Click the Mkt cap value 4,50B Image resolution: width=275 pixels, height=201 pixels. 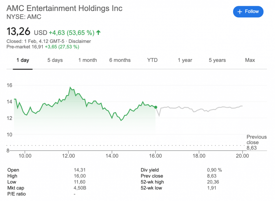tap(80, 188)
